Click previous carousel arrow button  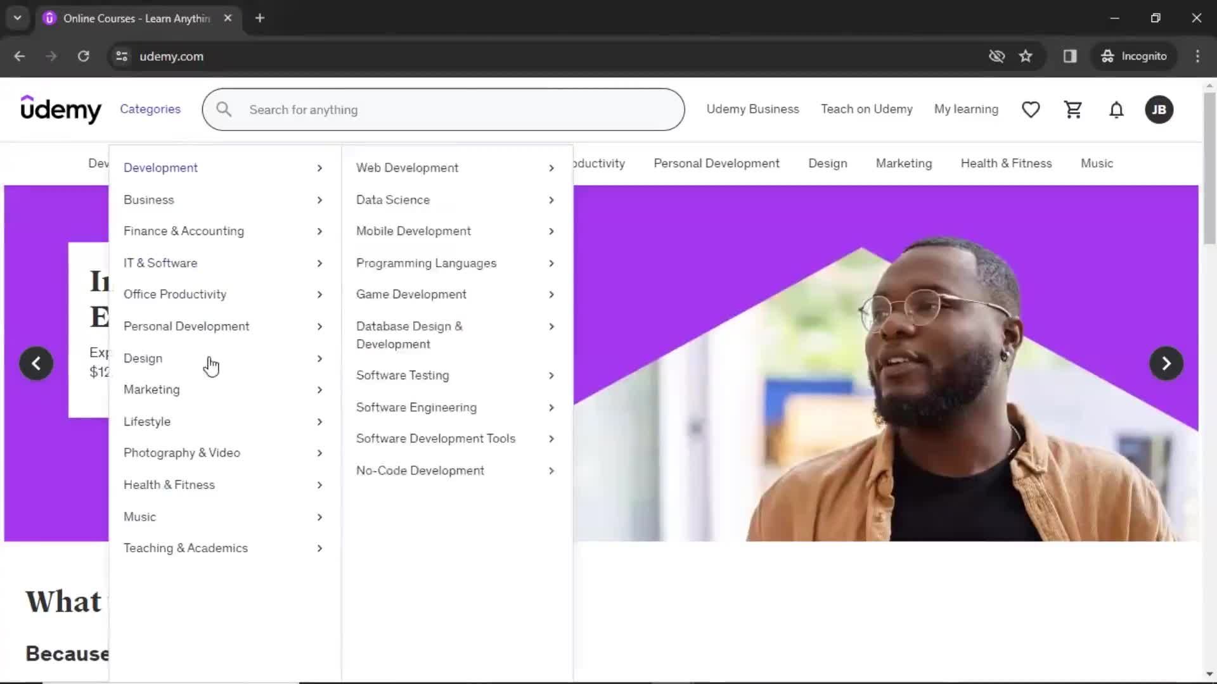click(36, 364)
